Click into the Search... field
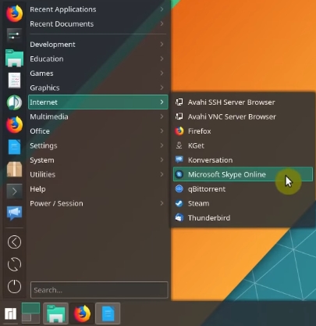Image resolution: width=316 pixels, height=326 pixels. pyautogui.click(x=99, y=290)
